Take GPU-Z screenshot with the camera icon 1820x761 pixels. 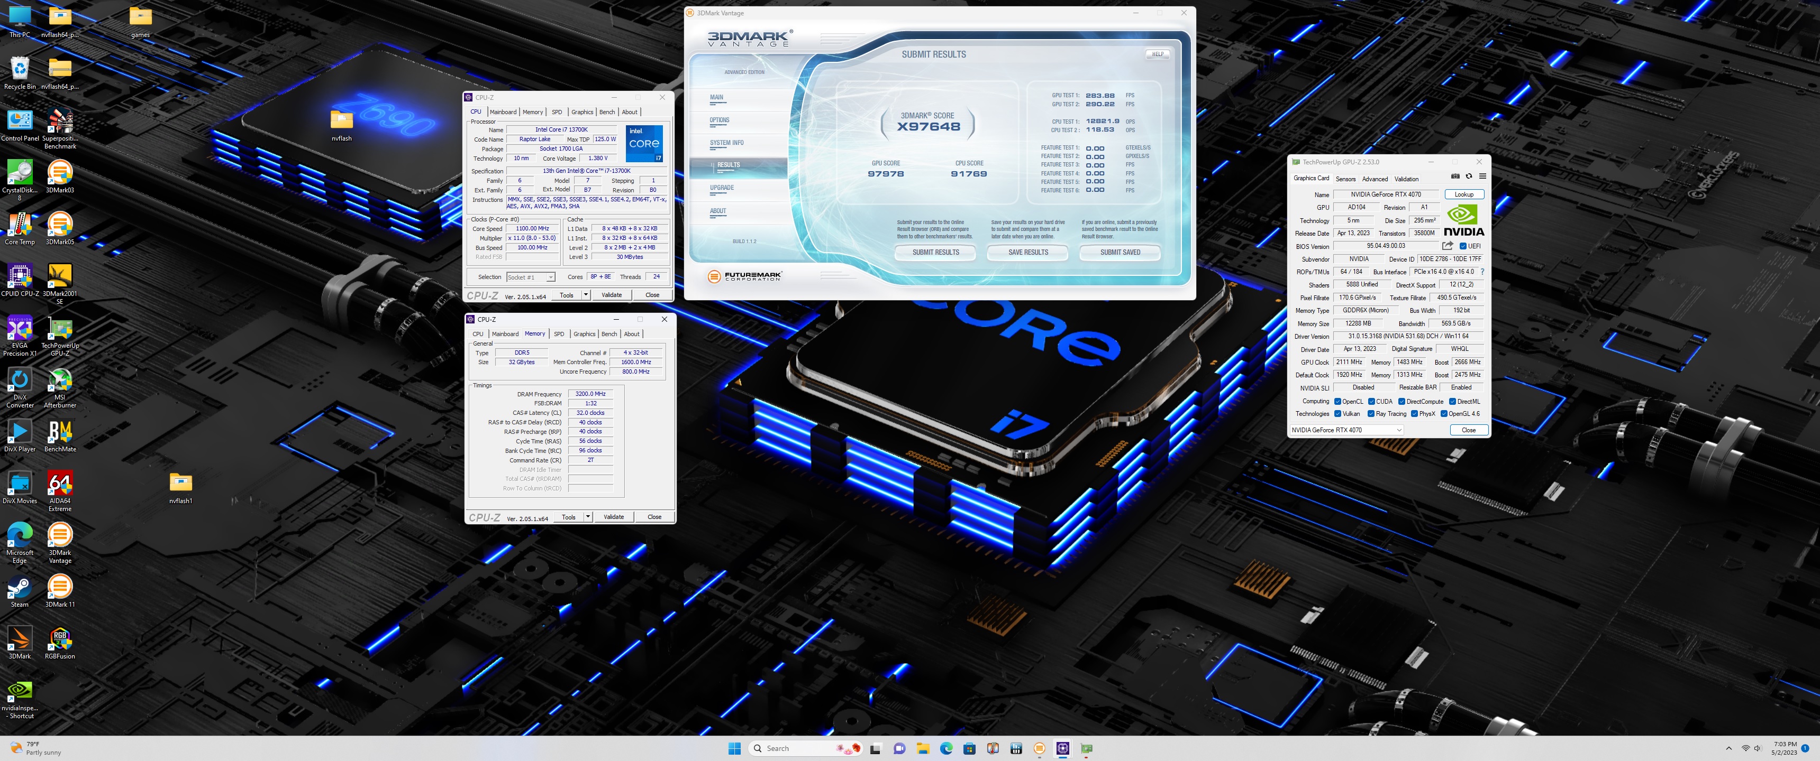click(x=1455, y=177)
